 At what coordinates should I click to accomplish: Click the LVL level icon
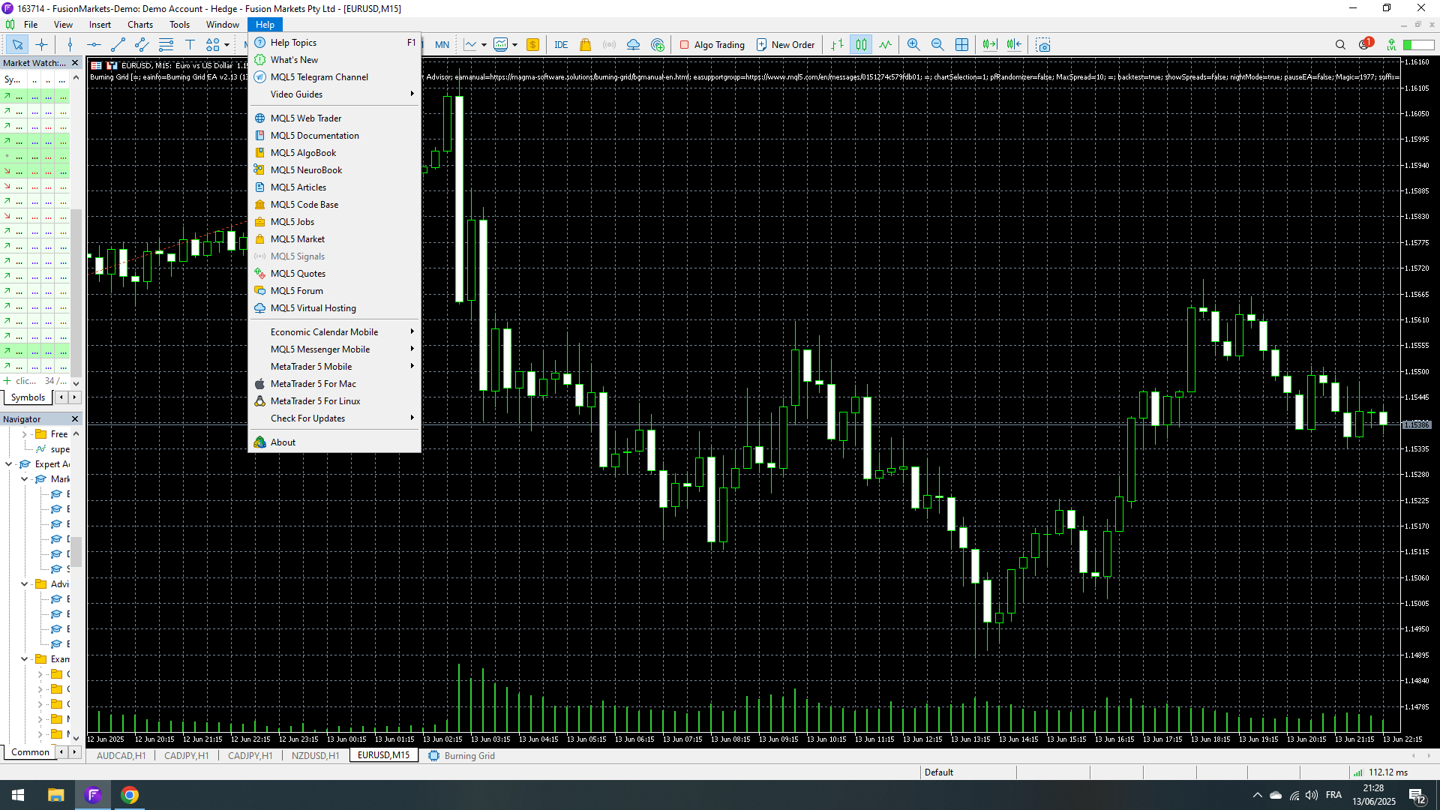1391,45
